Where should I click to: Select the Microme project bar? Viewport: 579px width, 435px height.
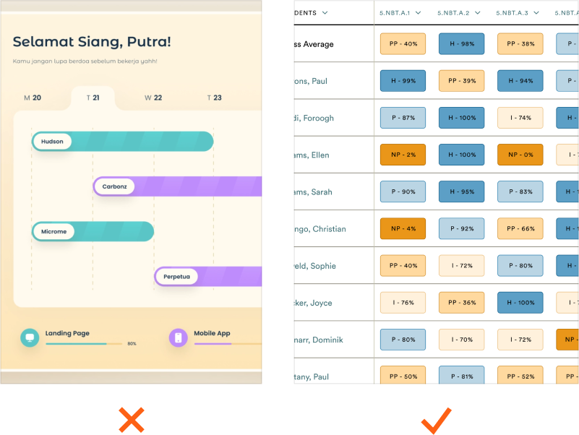tap(93, 231)
